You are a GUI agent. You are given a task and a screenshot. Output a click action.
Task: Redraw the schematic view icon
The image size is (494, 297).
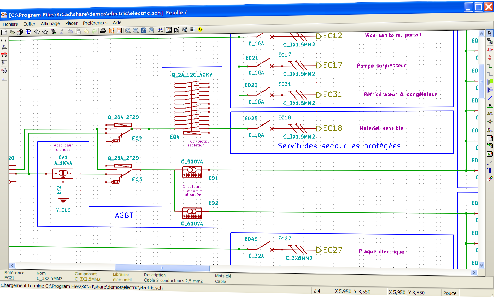pyautogui.click(x=144, y=30)
